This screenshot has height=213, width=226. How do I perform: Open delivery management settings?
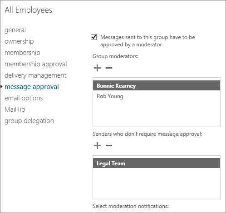35,75
